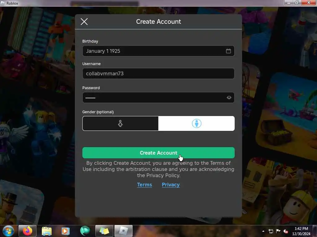Open the Windows Start menu
The image size is (317, 237).
click(8, 231)
